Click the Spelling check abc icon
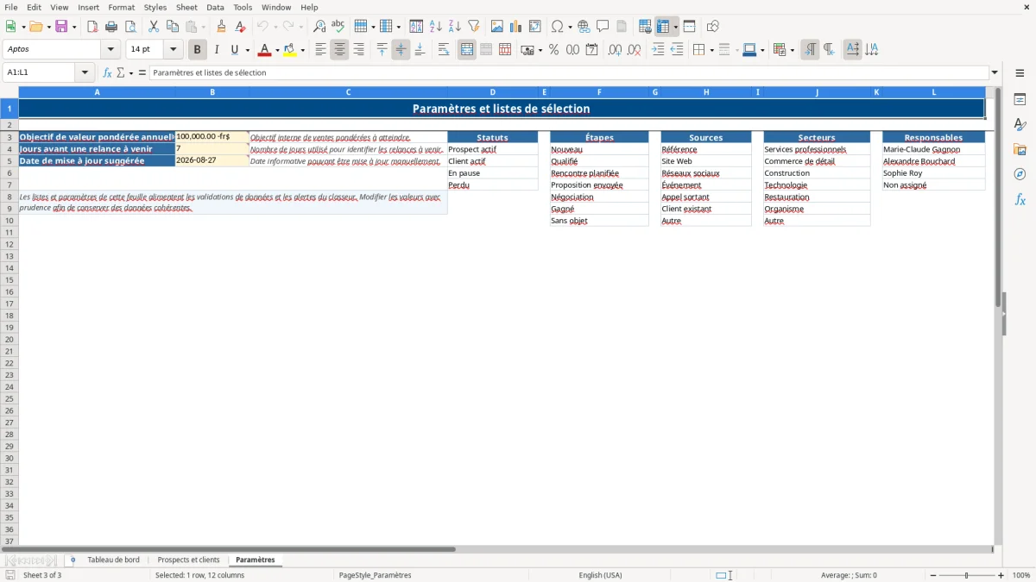The width and height of the screenshot is (1036, 582). (338, 27)
